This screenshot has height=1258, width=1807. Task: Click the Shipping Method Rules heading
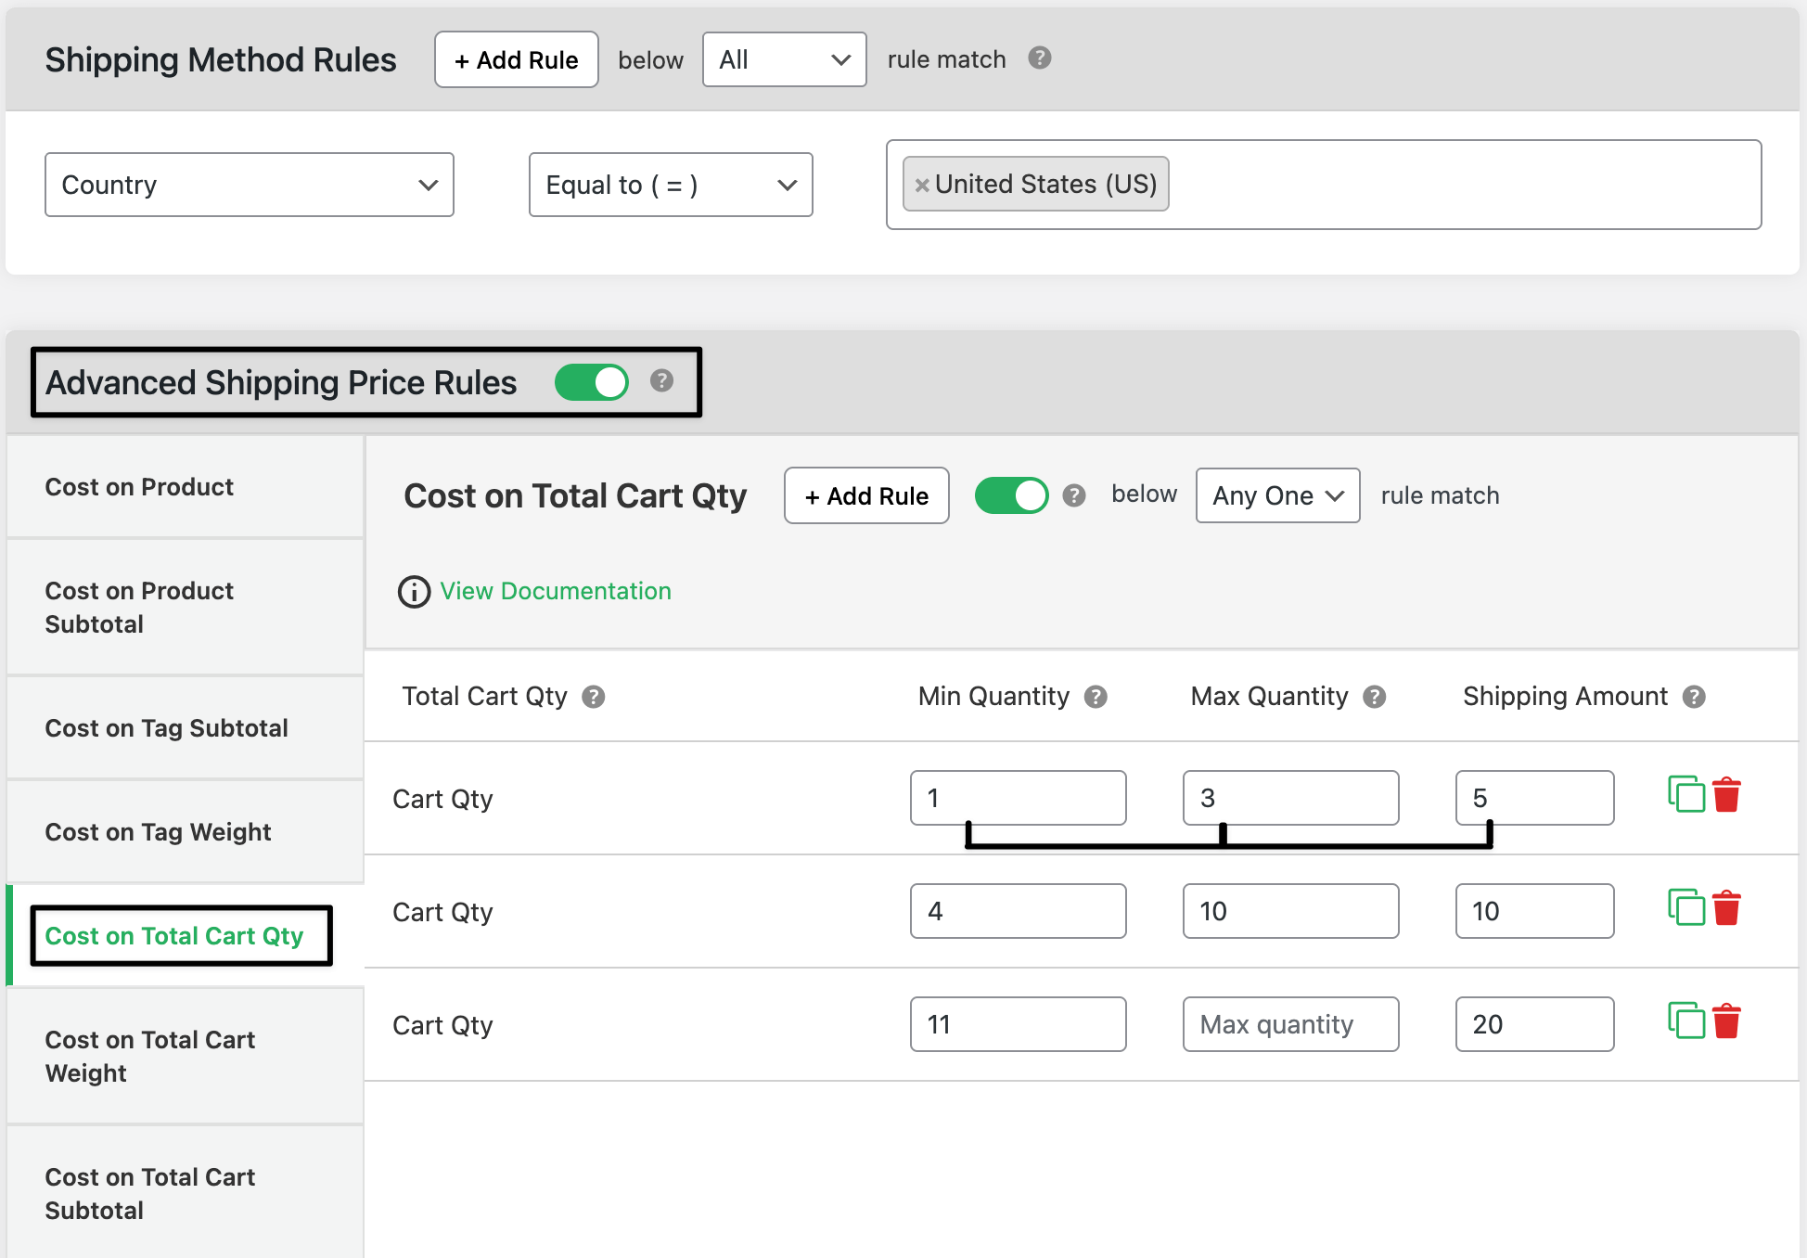tap(221, 60)
